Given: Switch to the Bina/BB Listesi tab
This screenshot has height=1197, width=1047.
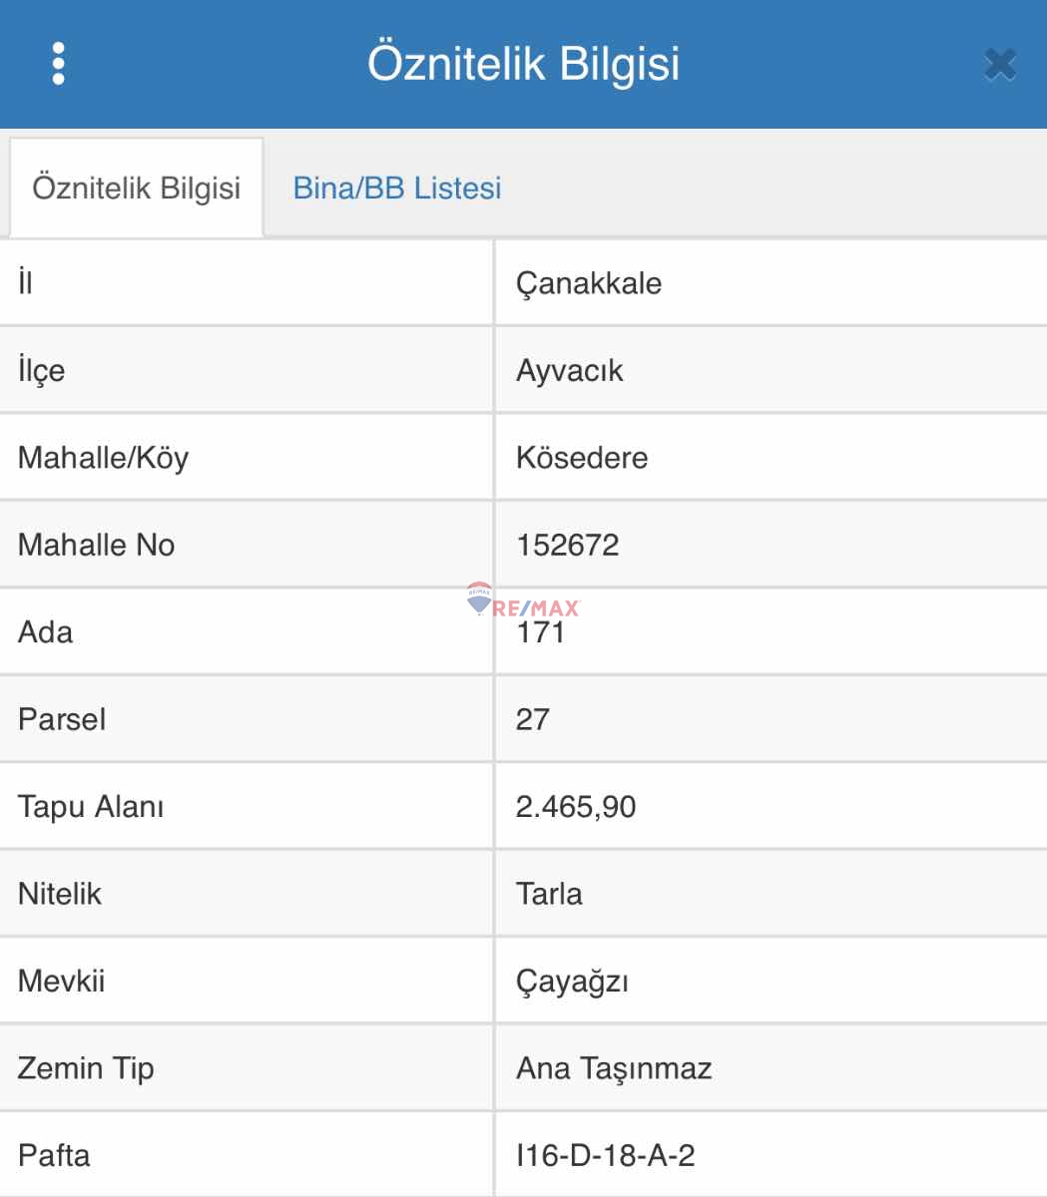Looking at the screenshot, I should (x=396, y=189).
